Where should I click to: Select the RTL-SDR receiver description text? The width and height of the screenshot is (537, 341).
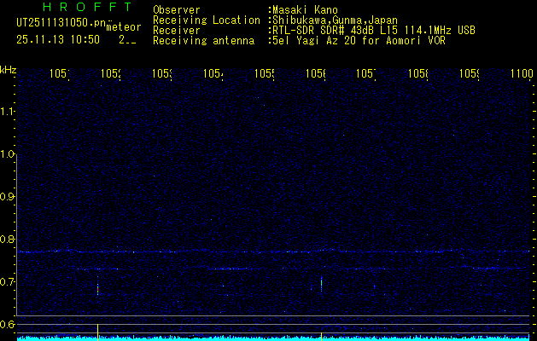(x=372, y=30)
